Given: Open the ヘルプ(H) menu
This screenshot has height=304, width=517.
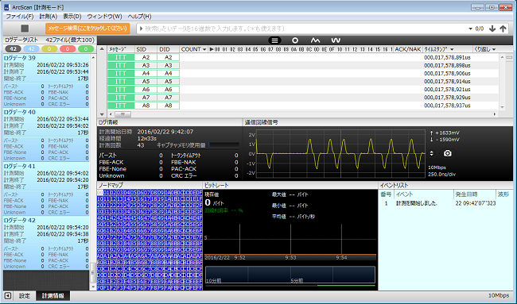Looking at the screenshot, I should click(x=139, y=16).
